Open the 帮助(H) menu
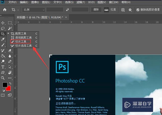 [126, 2]
